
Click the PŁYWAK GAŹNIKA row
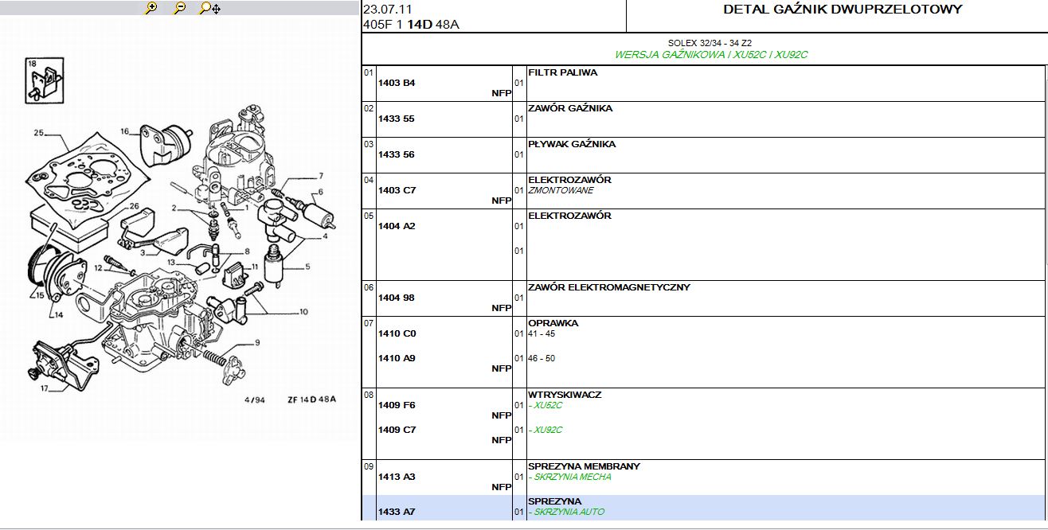571,144
